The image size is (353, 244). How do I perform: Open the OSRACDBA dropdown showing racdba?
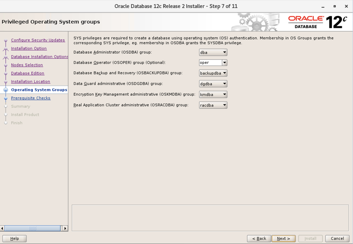tap(213, 105)
